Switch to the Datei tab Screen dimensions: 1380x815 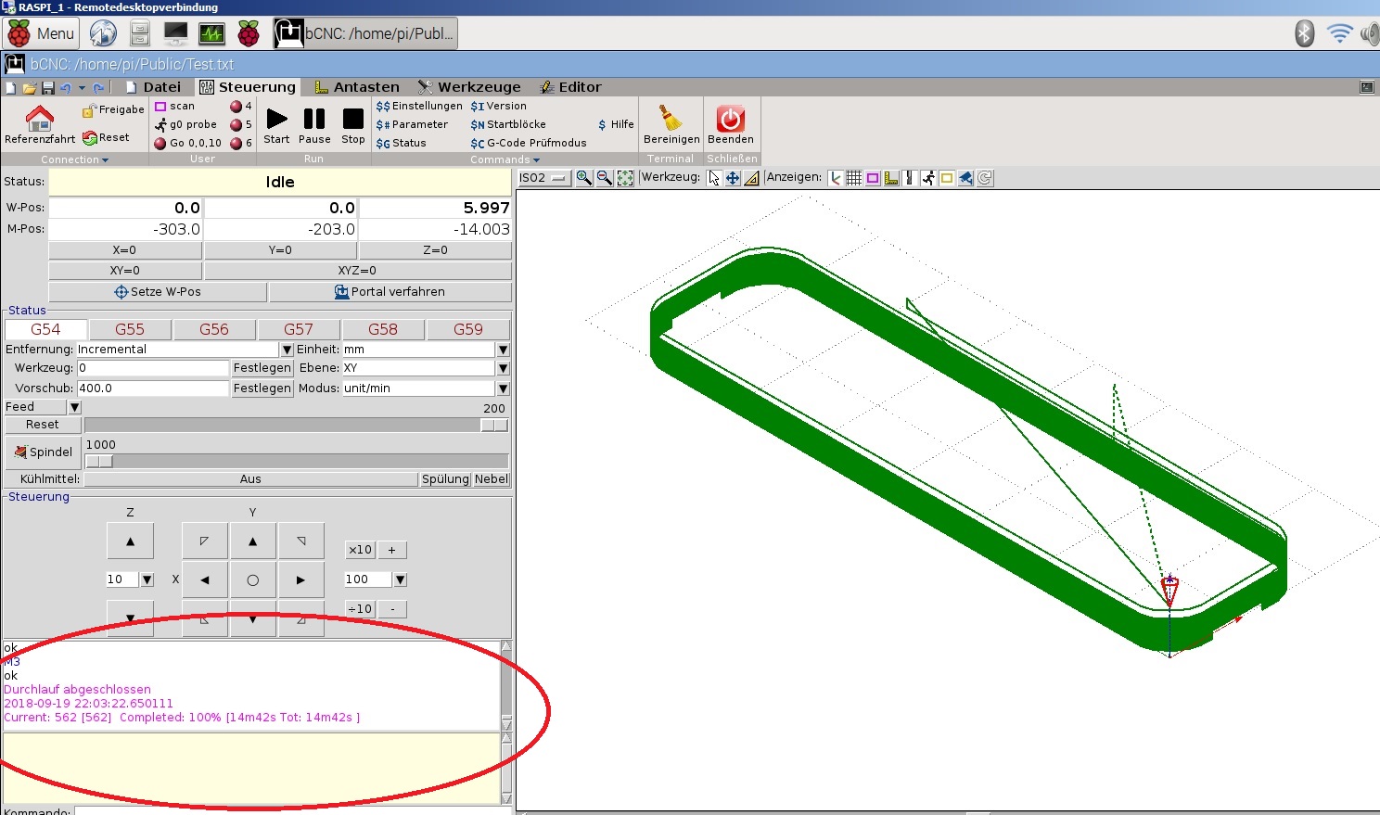[154, 87]
